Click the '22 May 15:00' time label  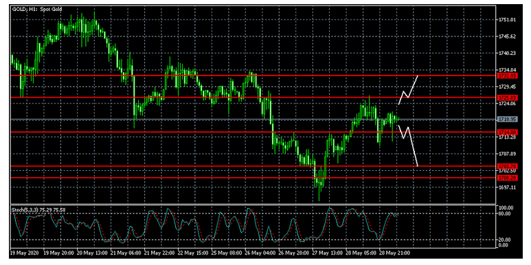coord(192,253)
